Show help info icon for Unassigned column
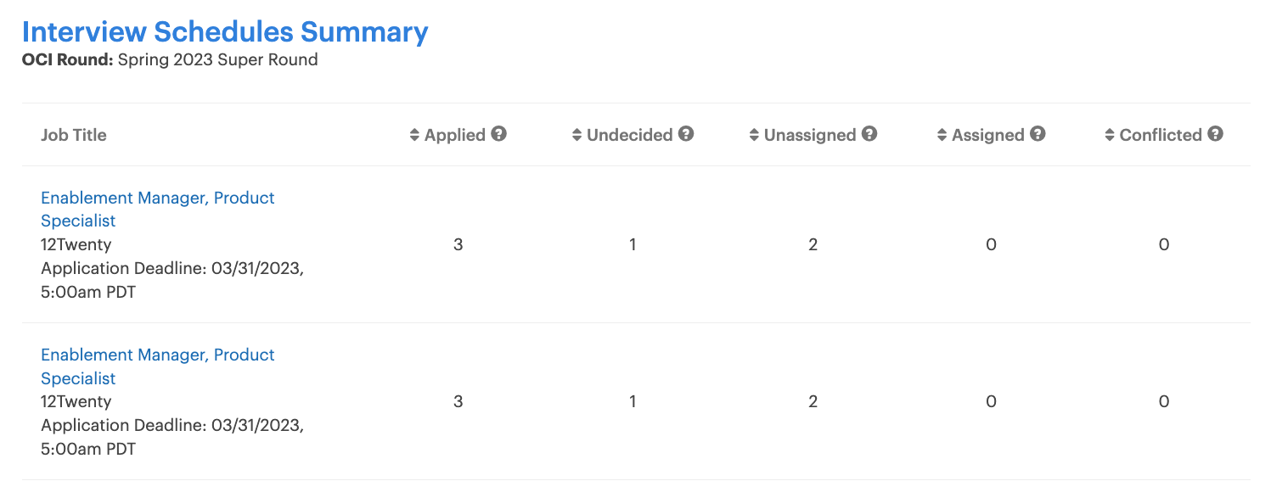 (869, 134)
